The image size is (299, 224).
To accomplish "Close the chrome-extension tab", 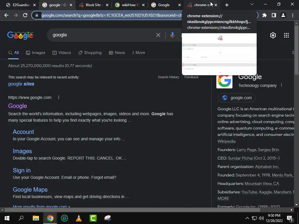I will coord(216,5).
